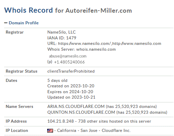Click 'Updated on 2023-10-21' date
Screen dimensions: 174x136
tap(71, 97)
